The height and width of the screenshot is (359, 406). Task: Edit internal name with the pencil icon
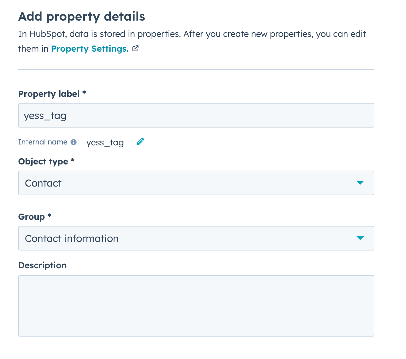coord(140,142)
